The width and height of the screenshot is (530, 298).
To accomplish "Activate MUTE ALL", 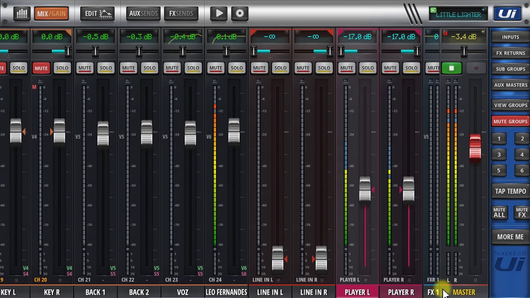I will pyautogui.click(x=499, y=213).
